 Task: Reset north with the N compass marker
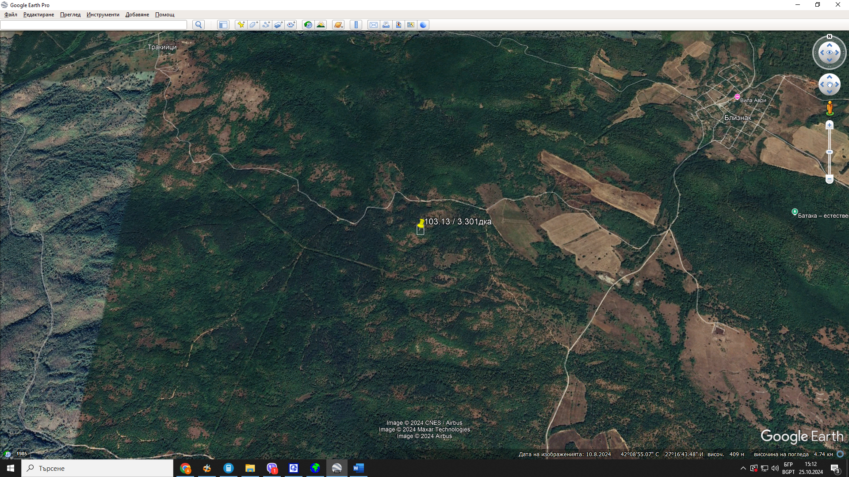tap(830, 37)
